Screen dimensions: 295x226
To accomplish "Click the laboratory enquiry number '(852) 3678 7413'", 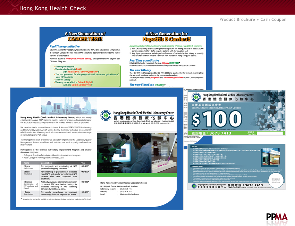I will click(x=126, y=189).
